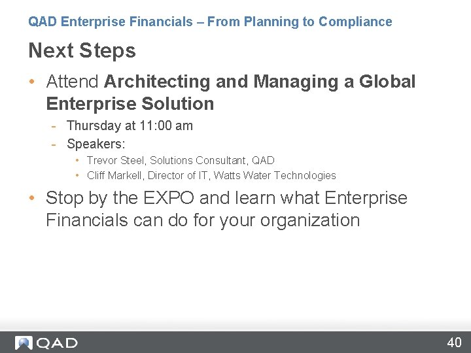471x353 pixels.
Task: Click orange bullet beside Attend
Action: click(x=32, y=81)
